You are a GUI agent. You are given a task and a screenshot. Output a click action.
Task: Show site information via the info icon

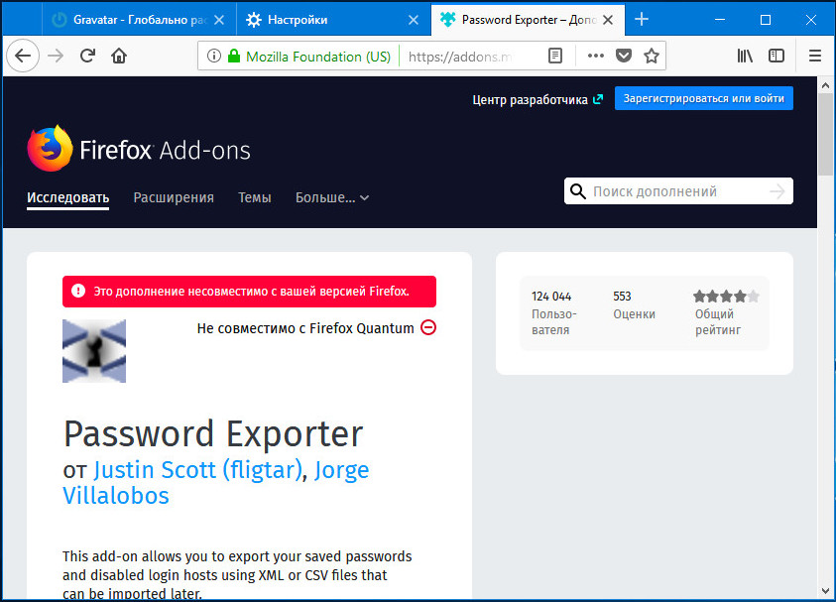pyautogui.click(x=214, y=56)
